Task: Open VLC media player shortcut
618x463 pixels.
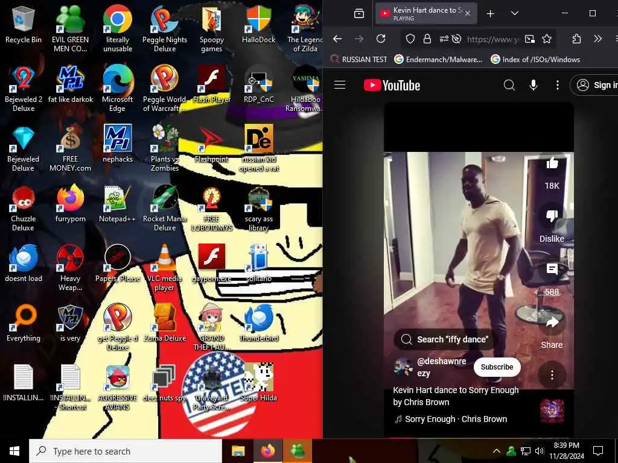Action: (x=165, y=268)
